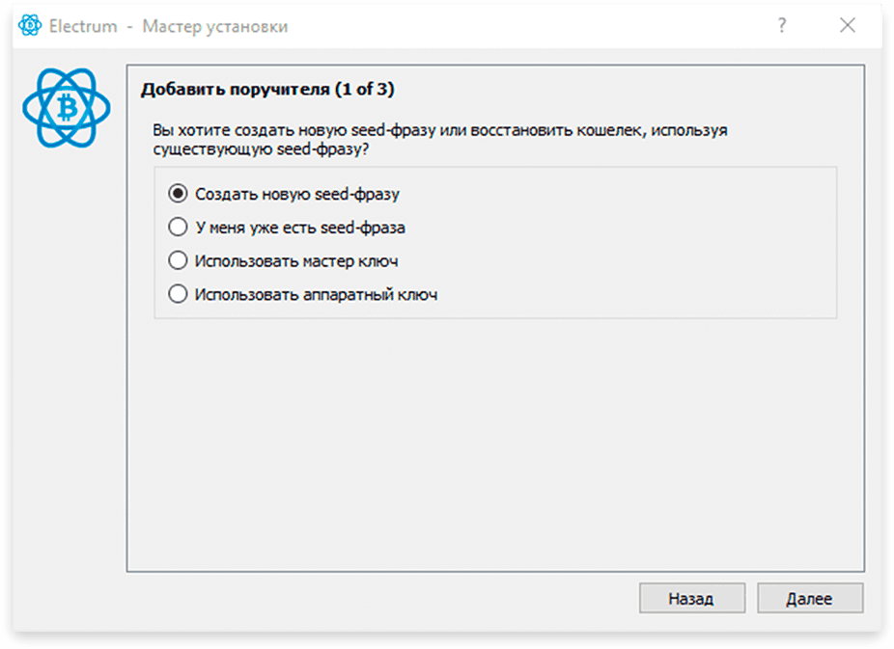
Task: Click the seed-фраза question text above the options
Action: tap(439, 140)
